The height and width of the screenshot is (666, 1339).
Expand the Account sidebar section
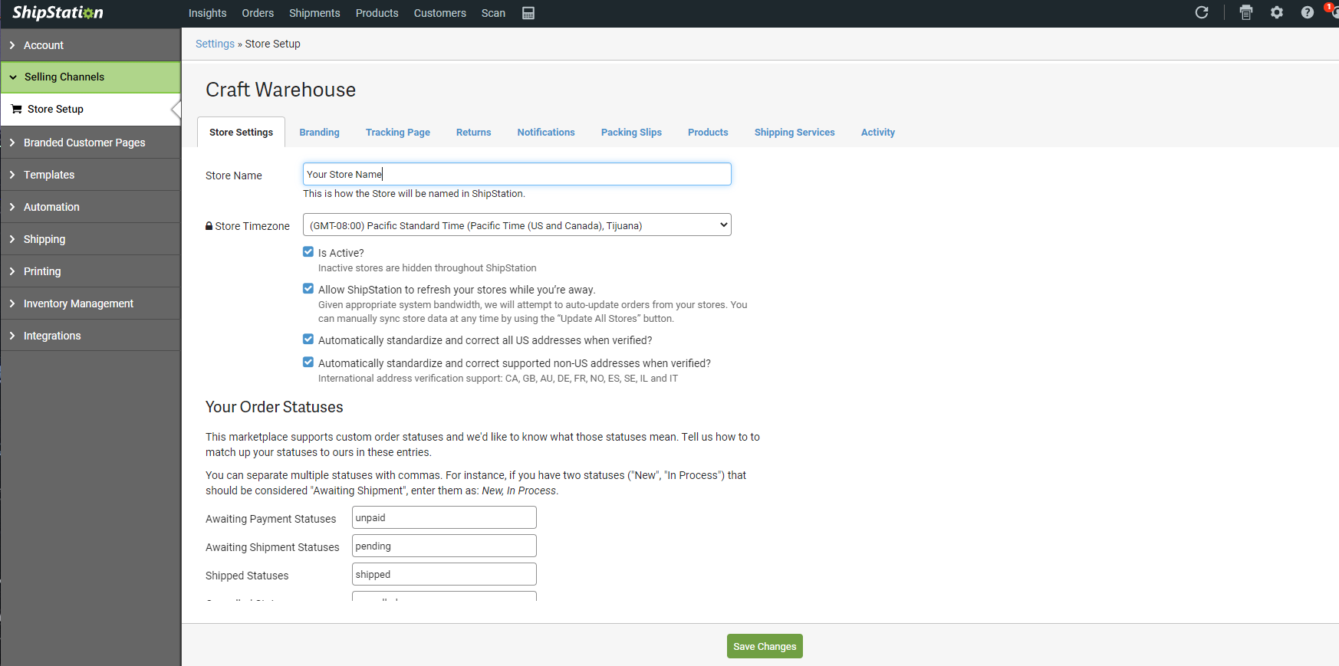[90, 45]
